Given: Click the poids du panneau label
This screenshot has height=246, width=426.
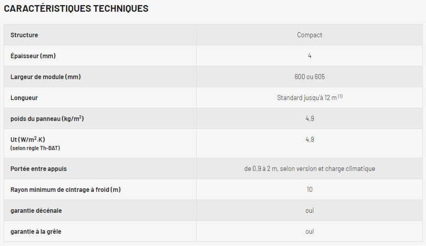Looking at the screenshot, I should point(47,118).
